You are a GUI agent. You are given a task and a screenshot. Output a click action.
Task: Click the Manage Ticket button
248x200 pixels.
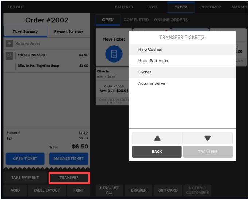click(69, 159)
